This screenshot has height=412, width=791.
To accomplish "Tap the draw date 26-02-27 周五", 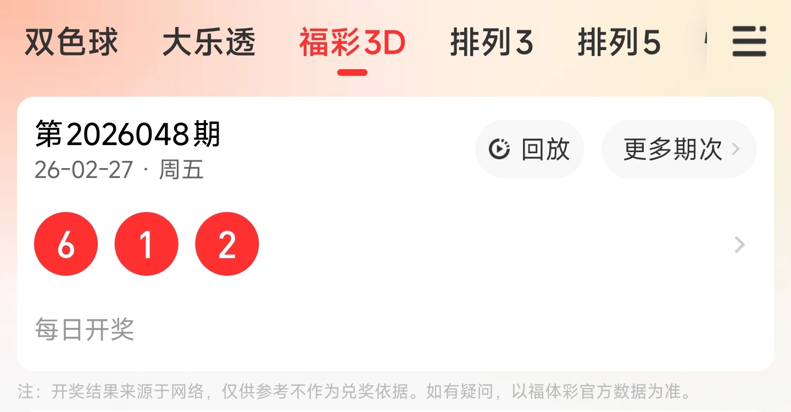I will pyautogui.click(x=119, y=170).
